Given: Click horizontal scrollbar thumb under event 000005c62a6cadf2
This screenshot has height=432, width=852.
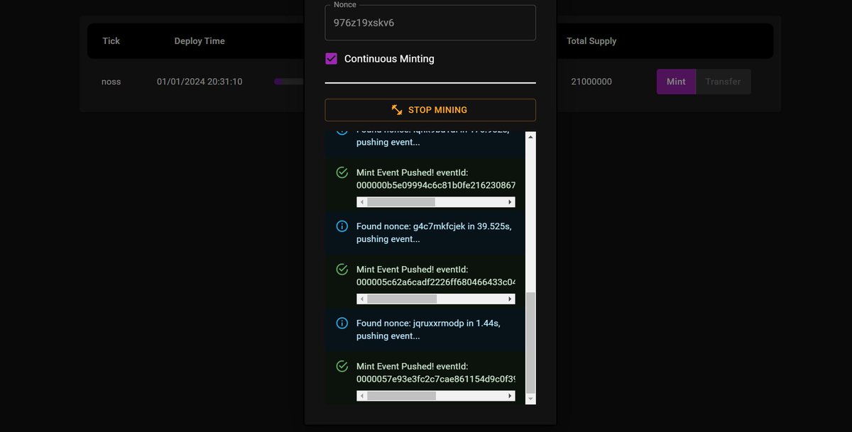Looking at the screenshot, I should [x=401, y=299].
